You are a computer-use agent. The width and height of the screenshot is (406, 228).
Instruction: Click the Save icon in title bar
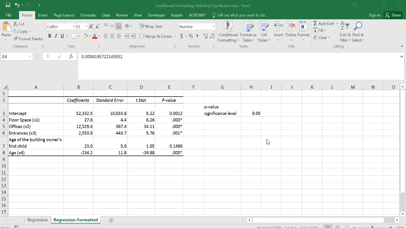point(8,5)
